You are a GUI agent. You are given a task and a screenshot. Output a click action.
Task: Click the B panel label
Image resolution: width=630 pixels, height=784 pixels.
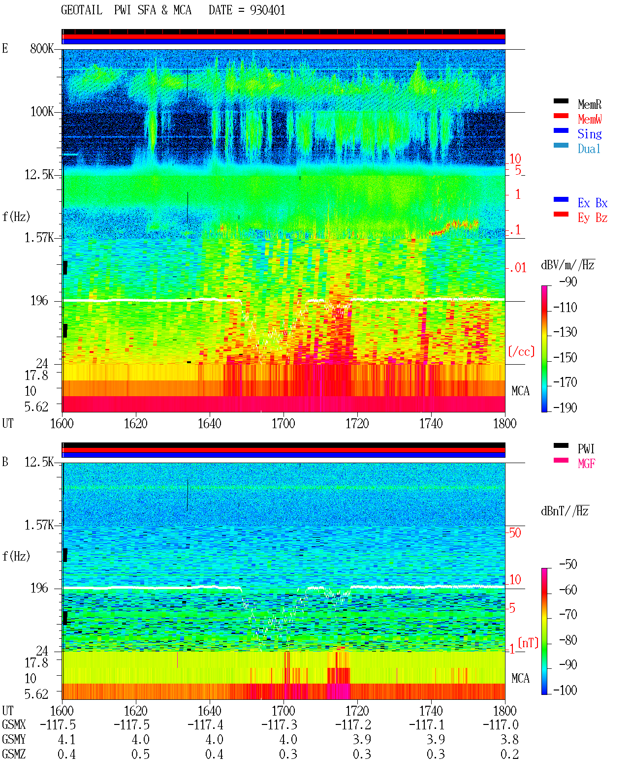[5, 462]
